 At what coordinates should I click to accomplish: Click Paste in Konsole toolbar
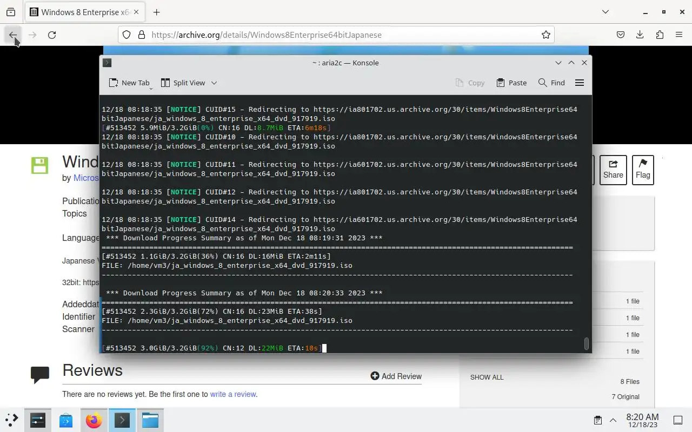click(511, 83)
